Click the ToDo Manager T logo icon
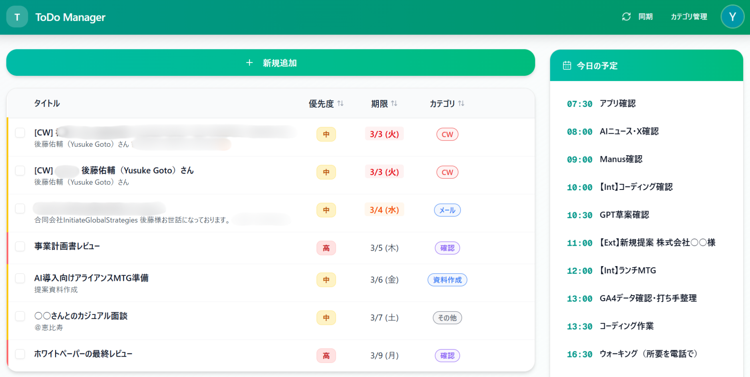 pos(17,17)
